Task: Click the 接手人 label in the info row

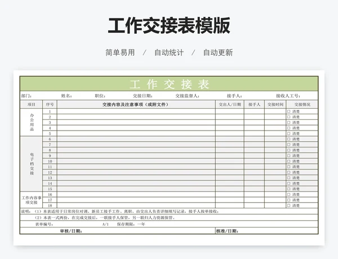Action: (234, 96)
